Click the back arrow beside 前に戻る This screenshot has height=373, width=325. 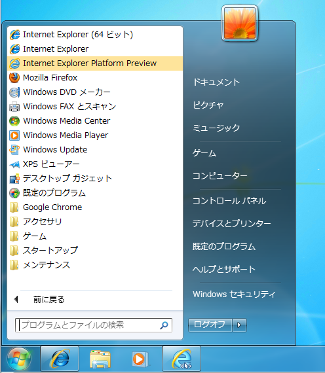tap(16, 300)
